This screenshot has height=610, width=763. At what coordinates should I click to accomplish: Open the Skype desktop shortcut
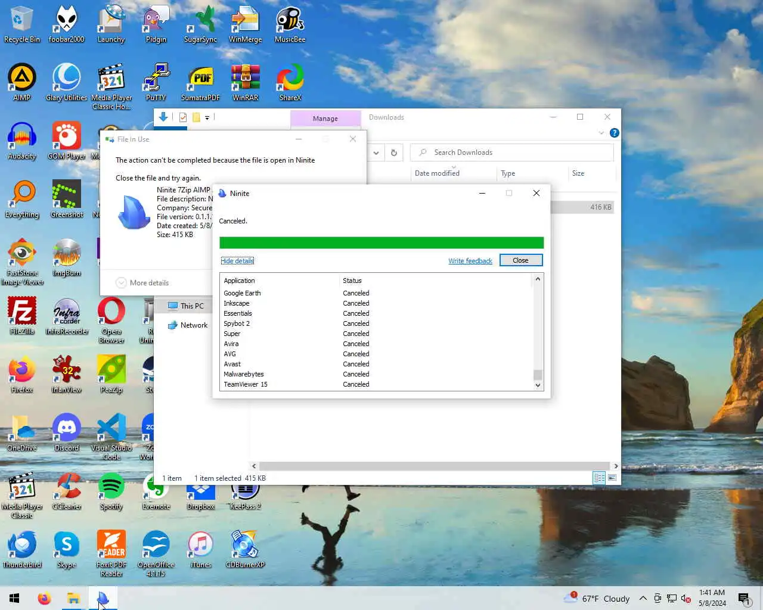click(66, 549)
